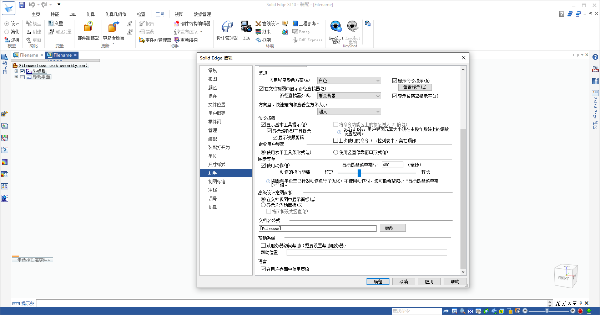600x315 pixels.
Task: Click 更改 change button for filename formula
Action: (x=393, y=228)
